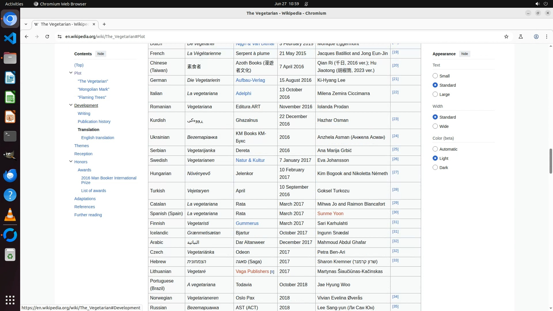Open the Chromium three-dot menu
This screenshot has height=311, width=553.
click(x=546, y=37)
